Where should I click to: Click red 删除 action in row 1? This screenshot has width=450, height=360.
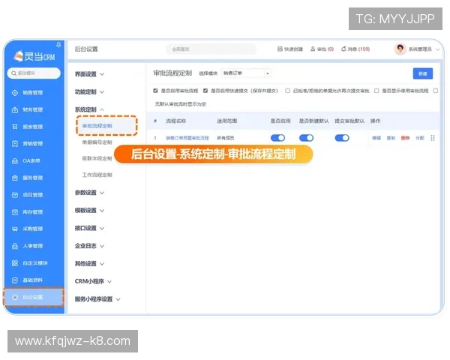tap(405, 138)
